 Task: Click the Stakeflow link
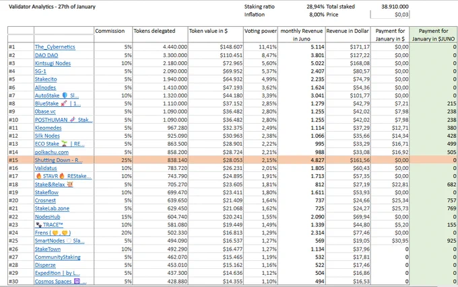(46, 193)
